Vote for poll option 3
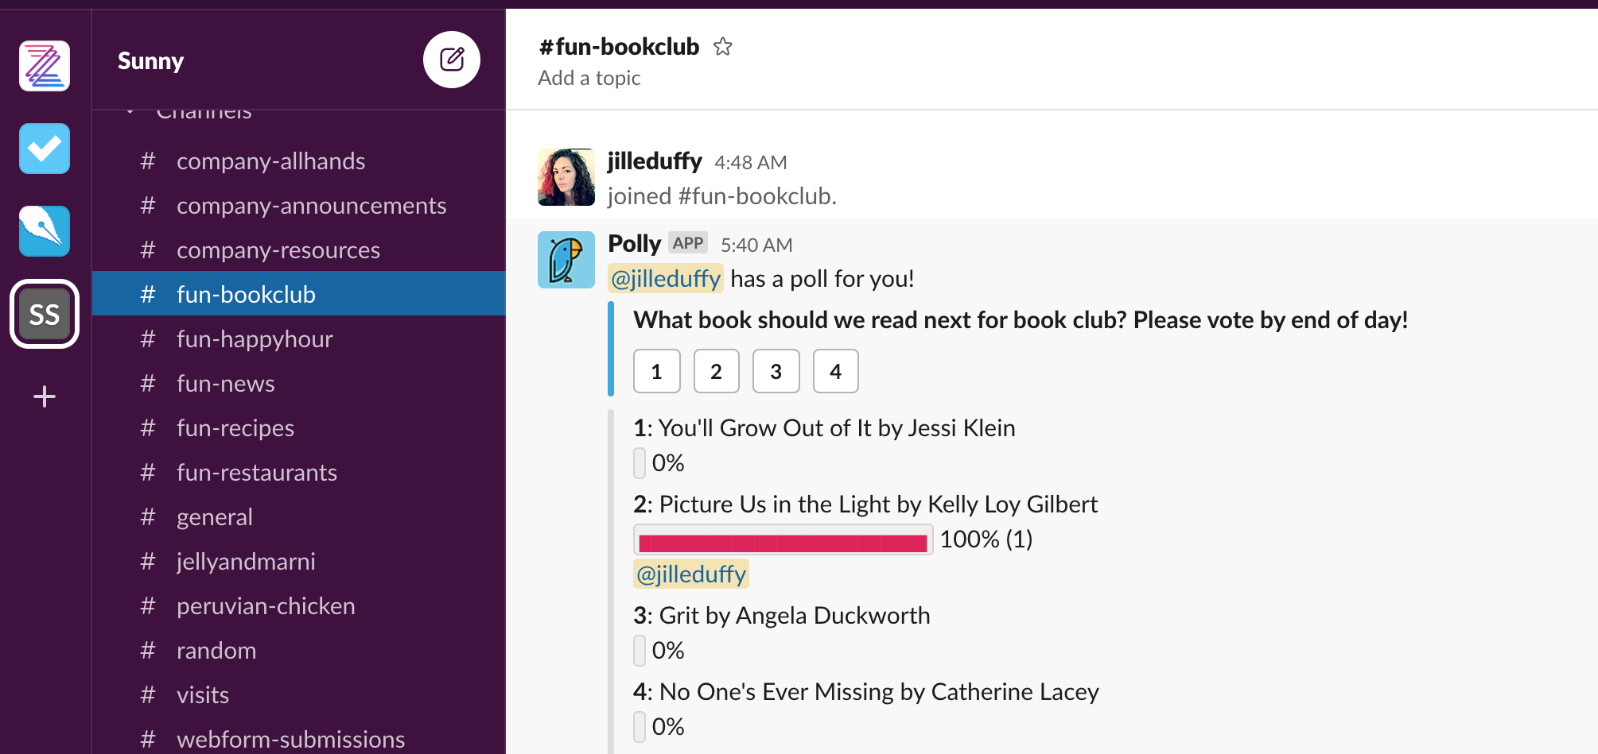 pos(776,371)
